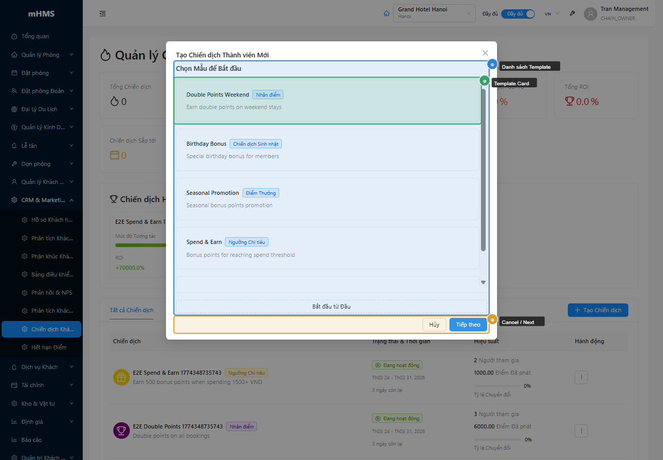Click the sidebar collapse menu icon
The image size is (663, 460).
(102, 13)
